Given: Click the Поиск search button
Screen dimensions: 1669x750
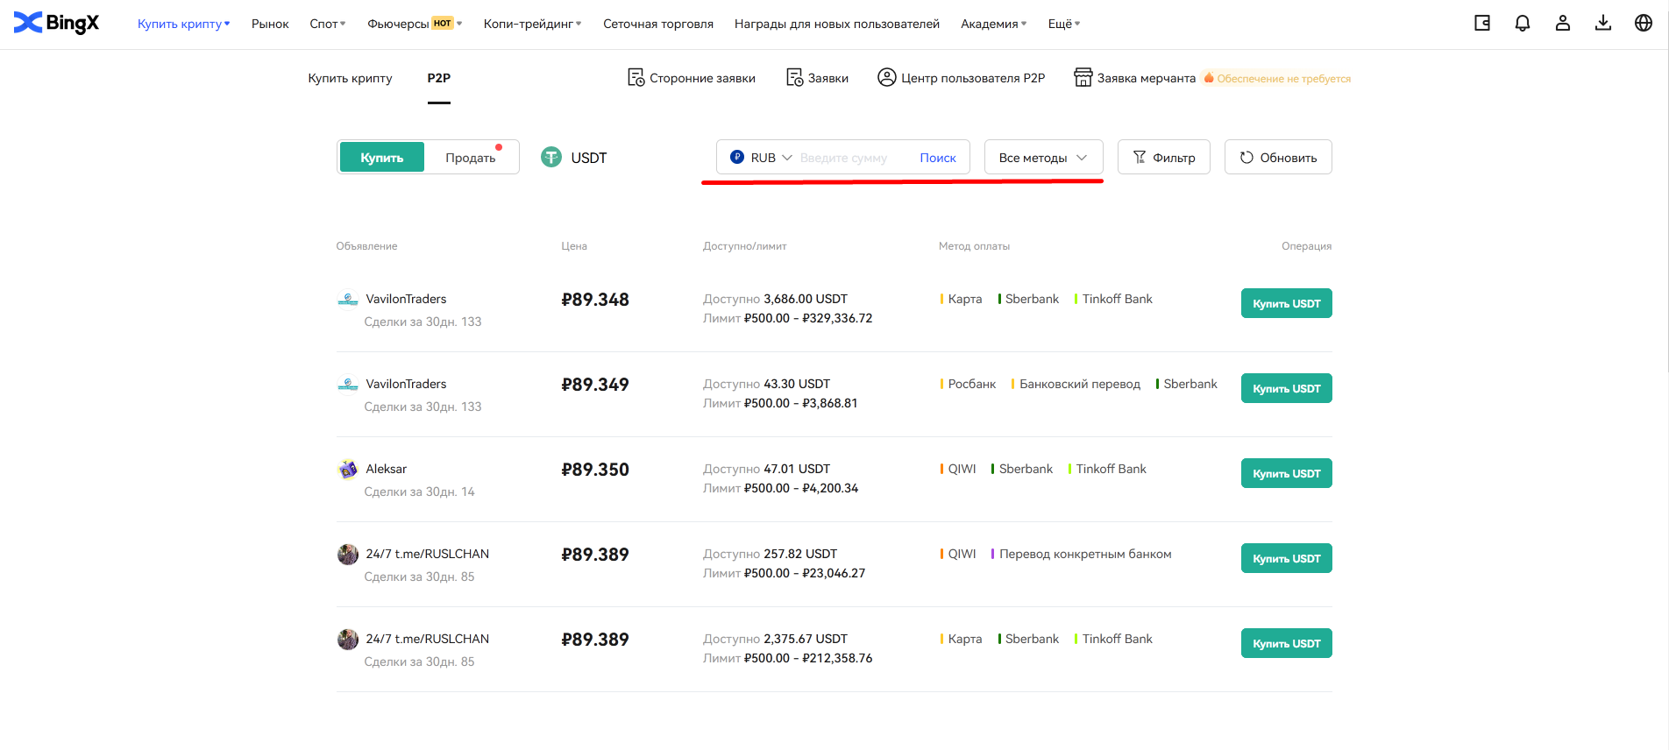Looking at the screenshot, I should [x=938, y=158].
